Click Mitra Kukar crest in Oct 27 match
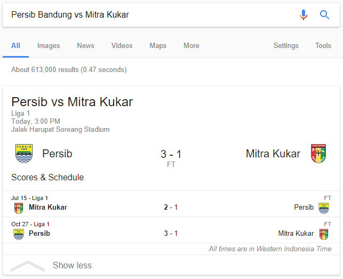The image size is (343, 279). (324, 234)
